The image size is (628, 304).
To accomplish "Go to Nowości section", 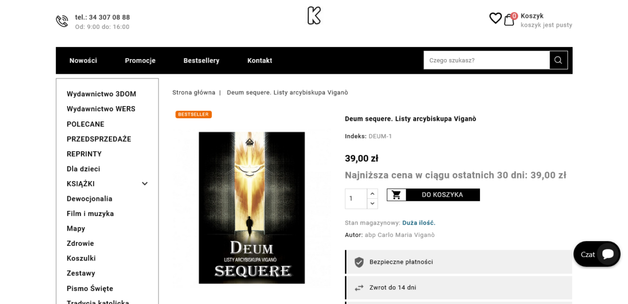I will pyautogui.click(x=83, y=61).
